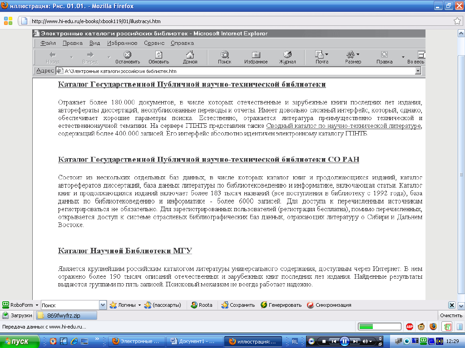Close the RoboForm toolbar
This screenshot has width=465, height=348.
click(451, 305)
